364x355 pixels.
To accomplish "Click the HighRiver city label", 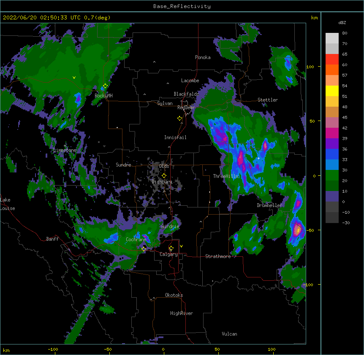I will (x=182, y=313).
